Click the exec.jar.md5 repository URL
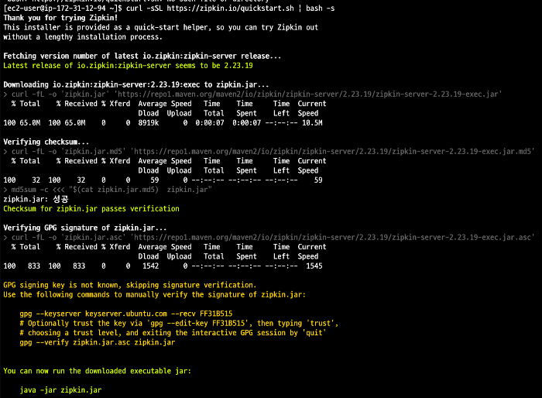 (332, 152)
